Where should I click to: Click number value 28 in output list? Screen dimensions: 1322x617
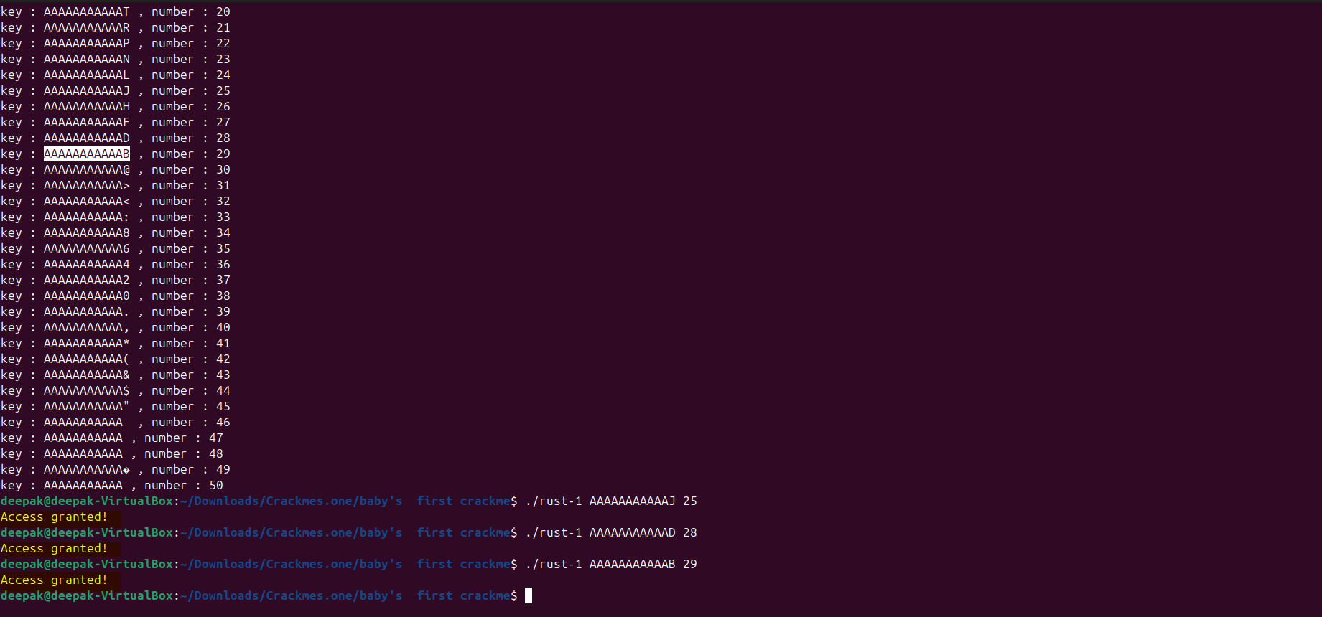pos(223,138)
